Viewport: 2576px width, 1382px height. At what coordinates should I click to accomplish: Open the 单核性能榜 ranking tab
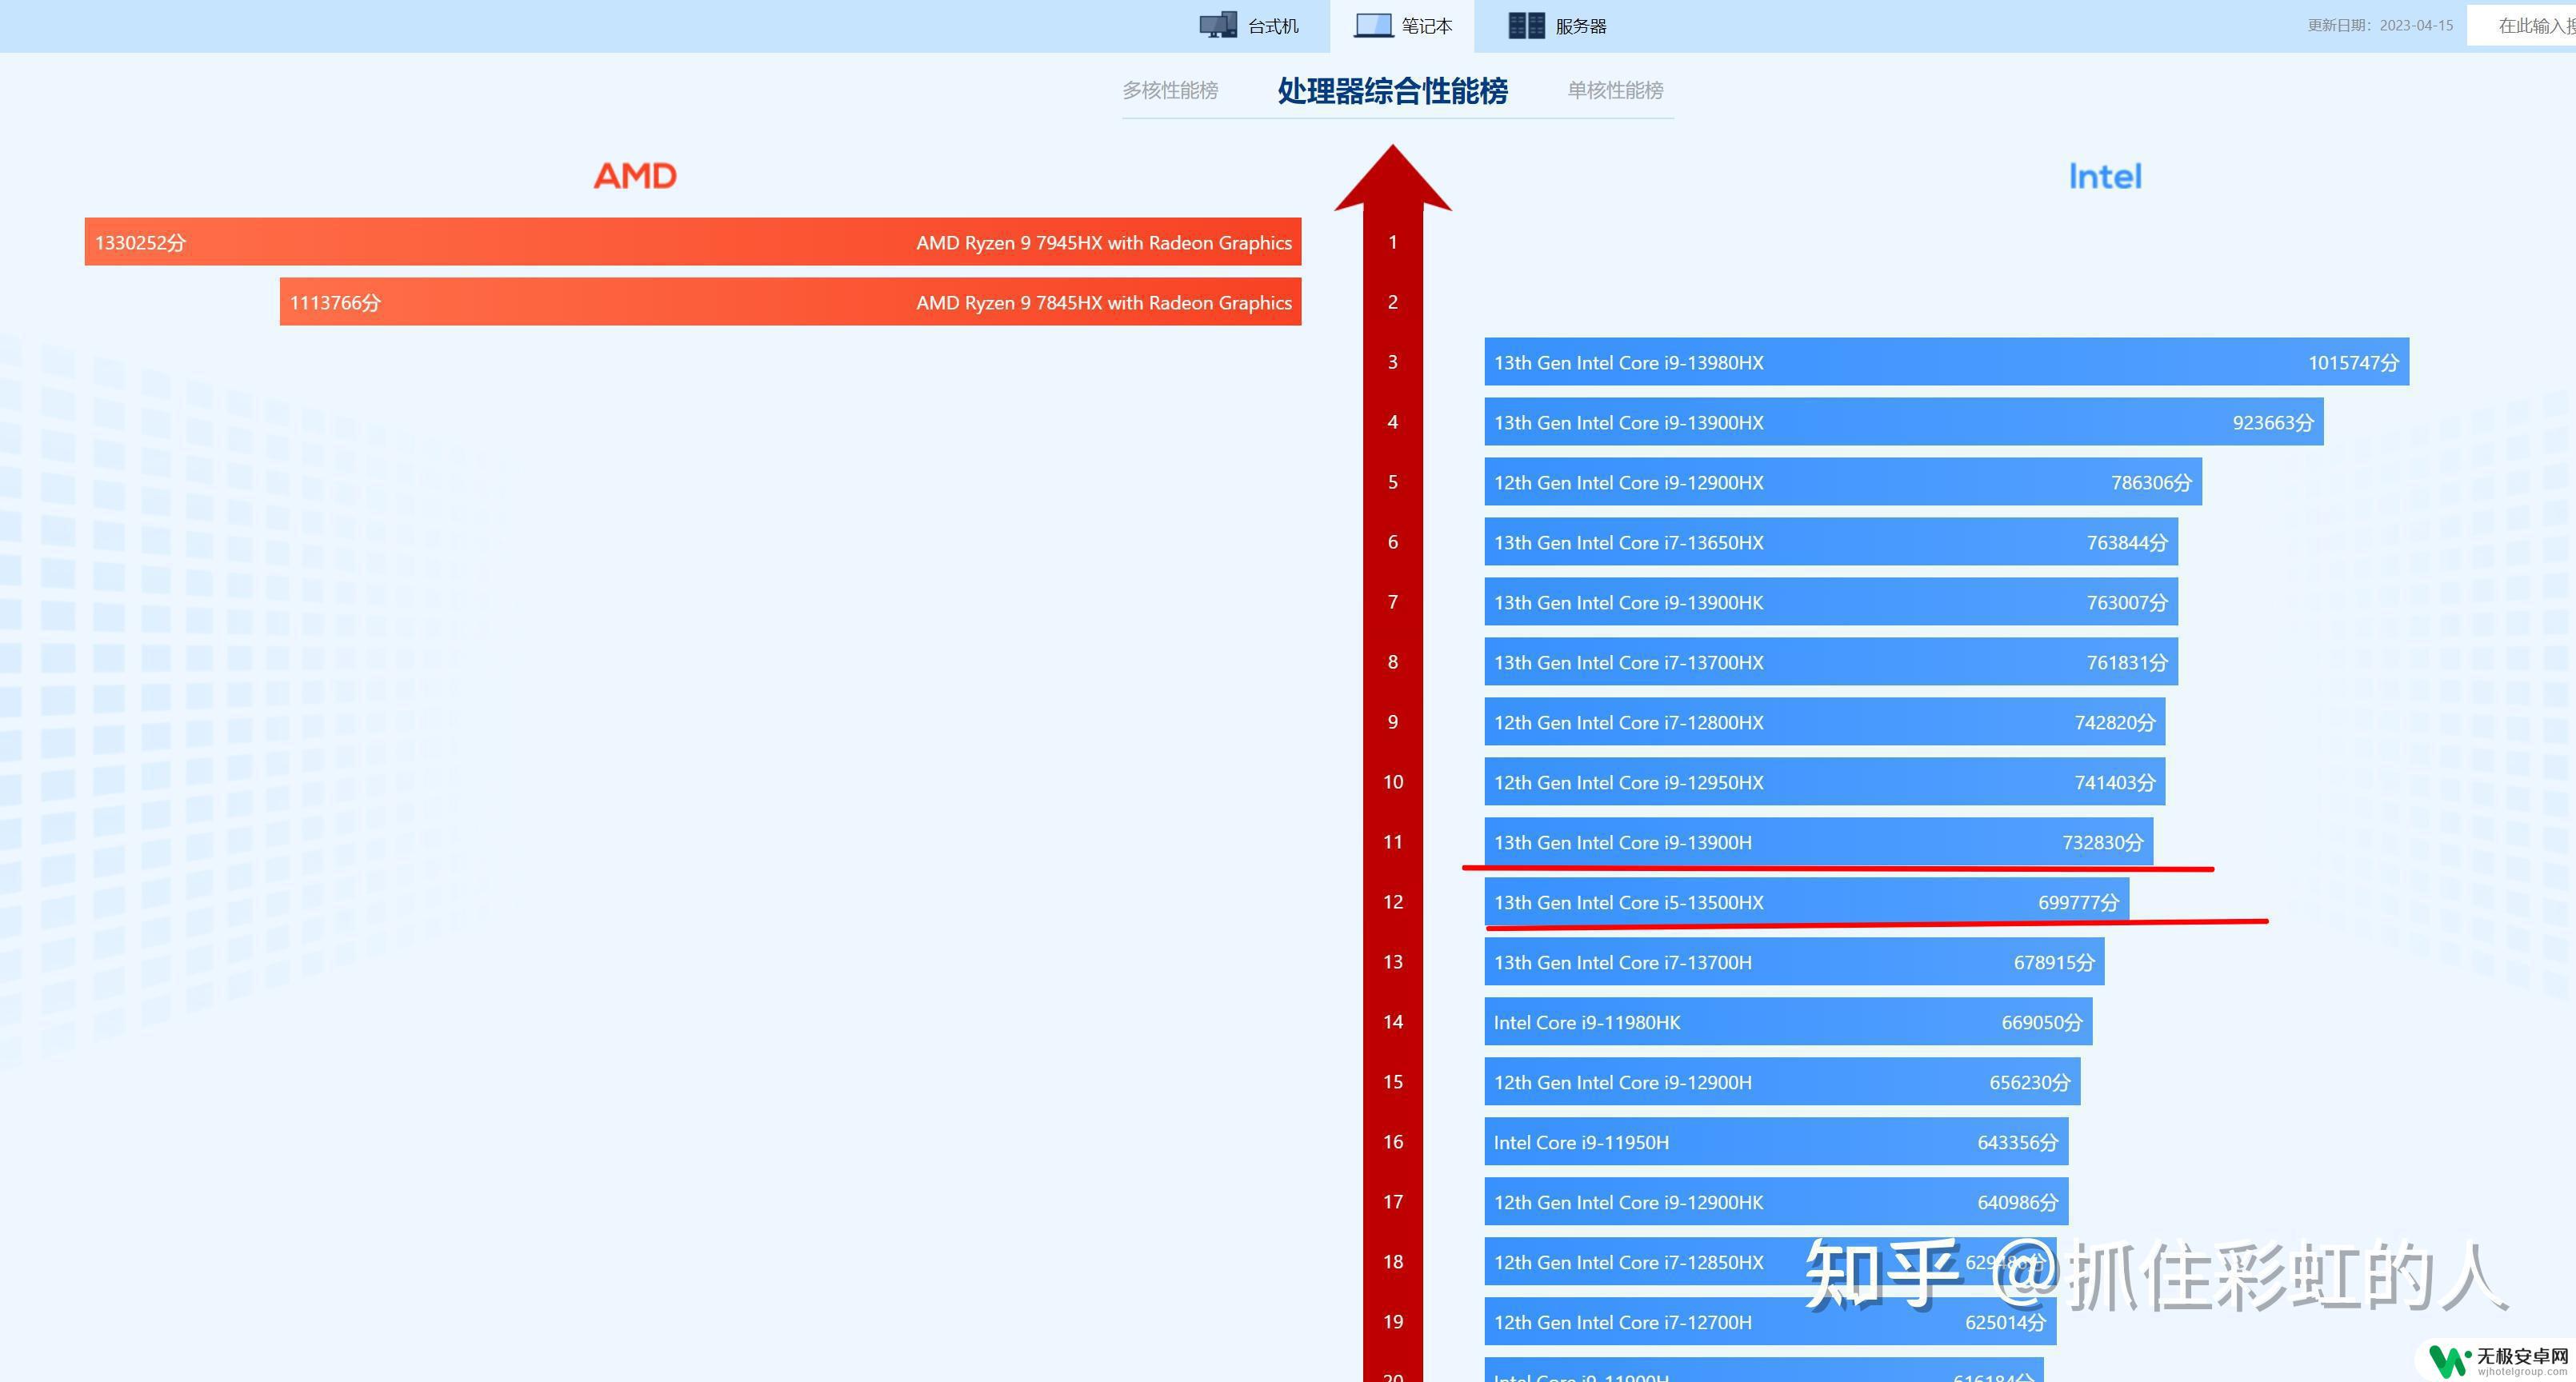click(x=1615, y=90)
